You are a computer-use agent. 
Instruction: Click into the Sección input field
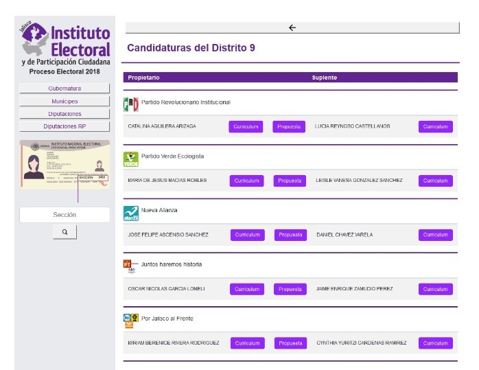(65, 215)
